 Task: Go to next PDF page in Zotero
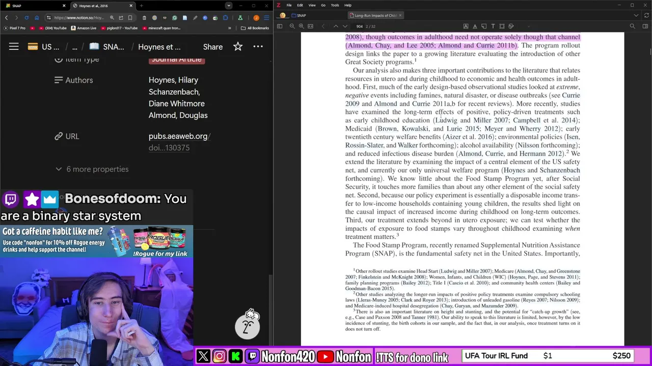[x=345, y=26]
